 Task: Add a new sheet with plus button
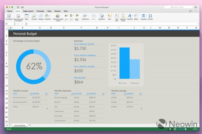30,125
